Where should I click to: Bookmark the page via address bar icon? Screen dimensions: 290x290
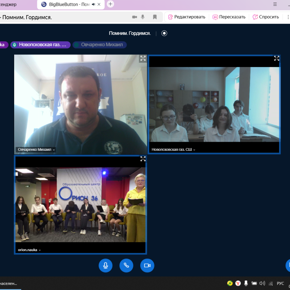tap(155, 17)
